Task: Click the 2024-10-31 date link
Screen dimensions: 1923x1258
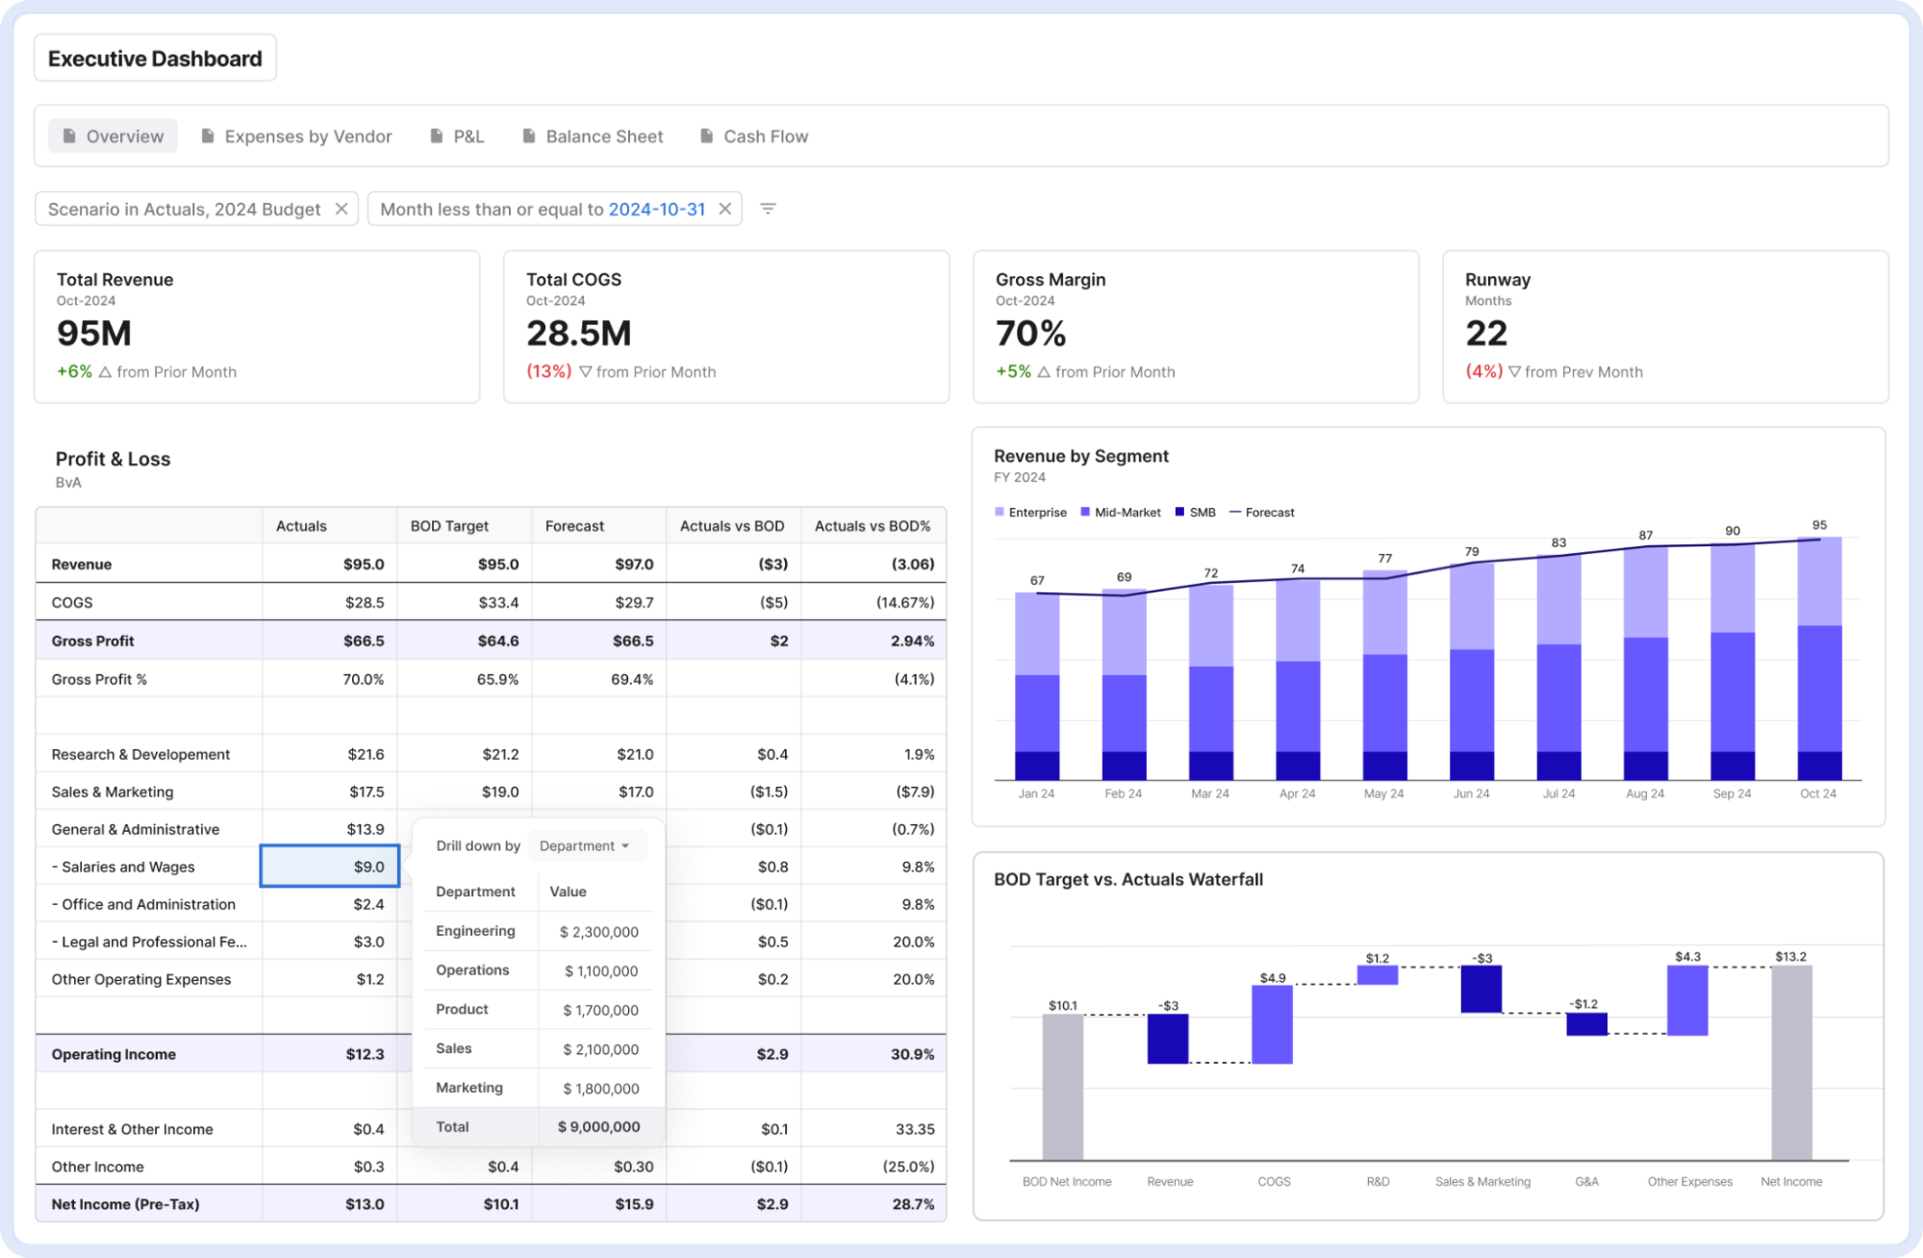Action: coord(657,209)
